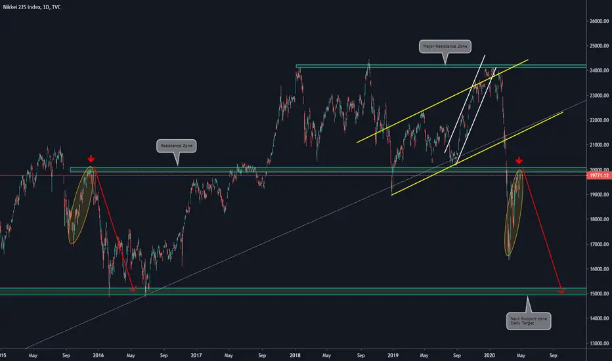Click the 2017 year label on time axis
This screenshot has height=361, width=612.
coord(196,356)
